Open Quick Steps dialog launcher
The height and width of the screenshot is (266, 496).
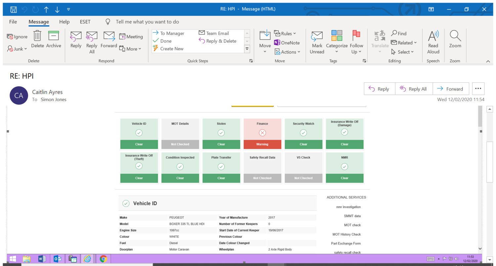click(x=251, y=61)
